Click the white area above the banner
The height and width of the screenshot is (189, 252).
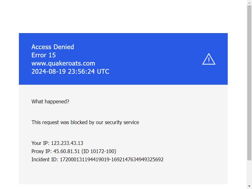[x=123, y=16]
